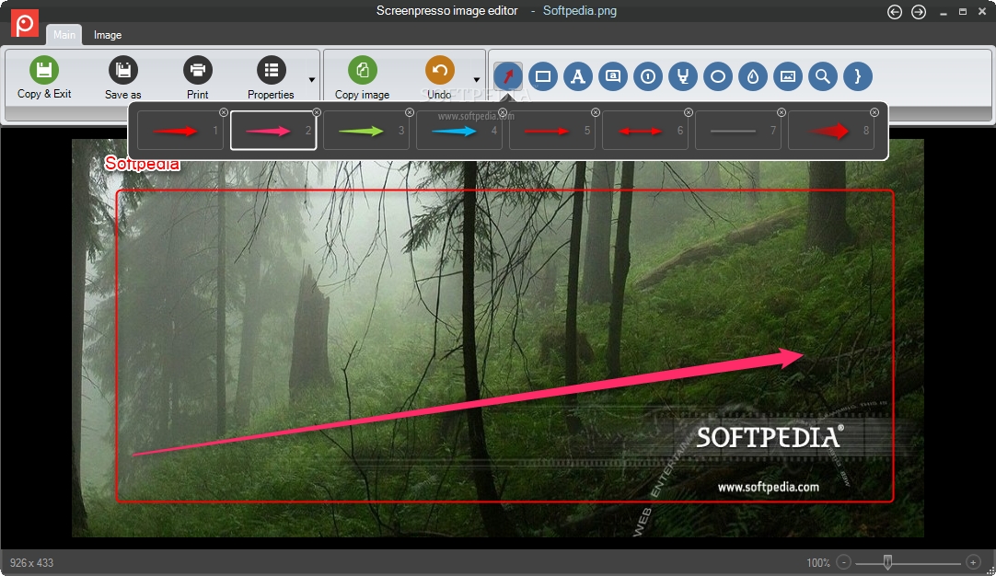Delete arrow preset 7 with its x
Image resolution: width=996 pixels, height=576 pixels.
pyautogui.click(x=782, y=112)
